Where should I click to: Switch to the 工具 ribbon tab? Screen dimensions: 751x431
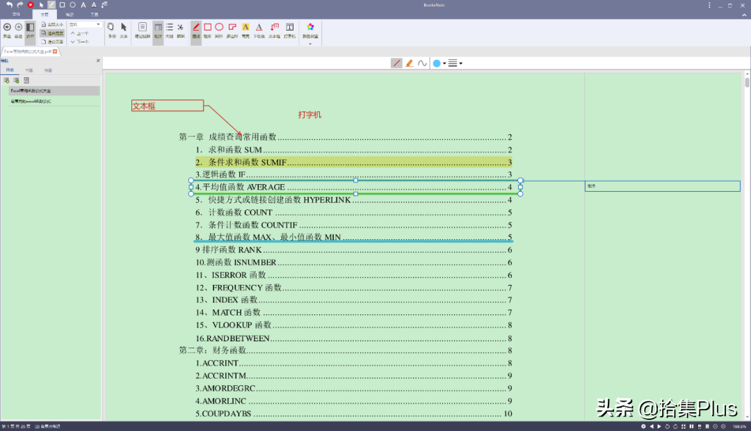coord(95,15)
